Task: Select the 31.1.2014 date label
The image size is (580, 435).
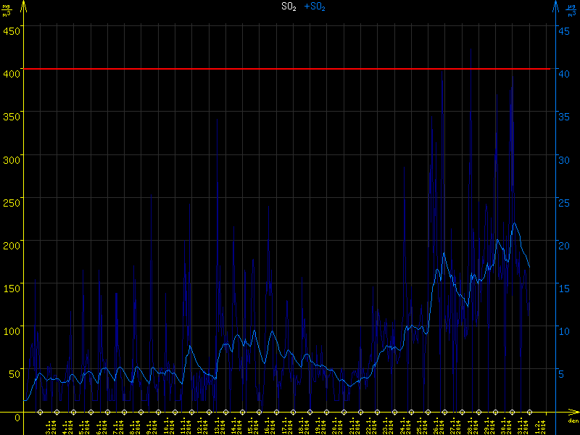Action: click(521, 426)
